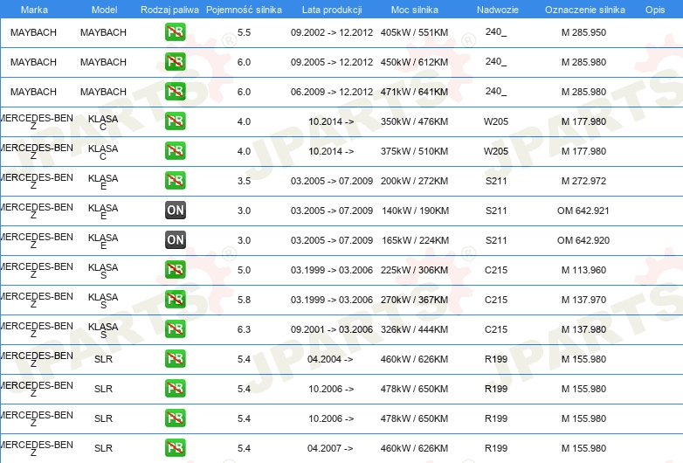Click the Moc silnika column header
683x463 pixels.
tap(415, 10)
